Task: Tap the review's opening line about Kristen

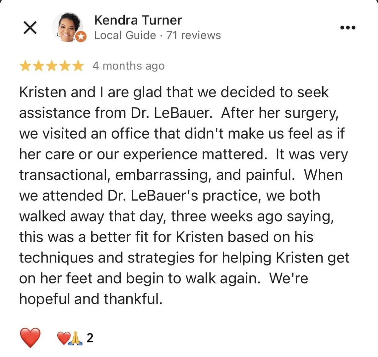Action: (x=174, y=92)
